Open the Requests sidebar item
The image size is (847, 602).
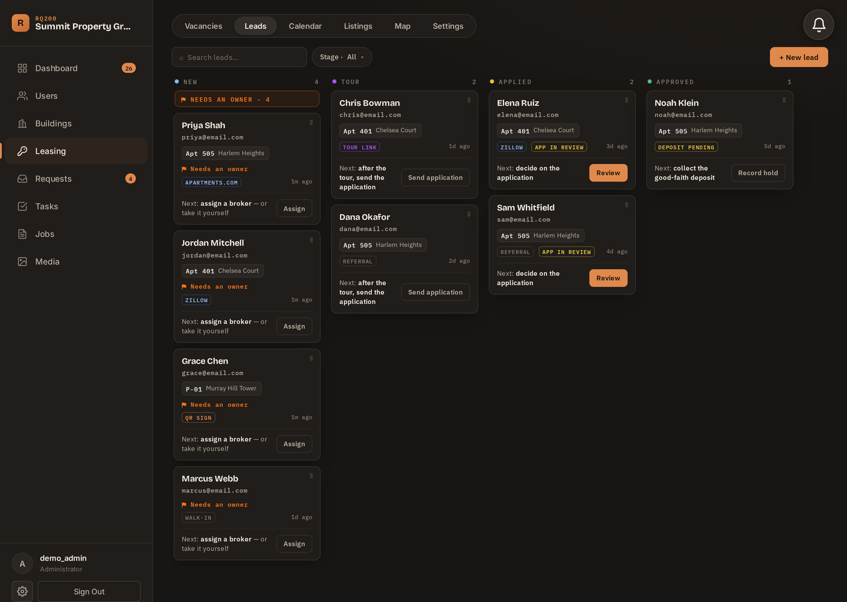pos(76,179)
